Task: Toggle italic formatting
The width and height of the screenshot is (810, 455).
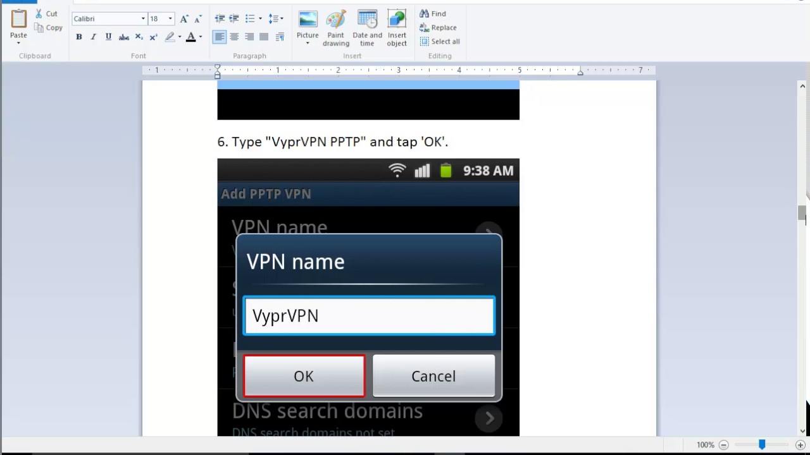Action: tap(94, 37)
